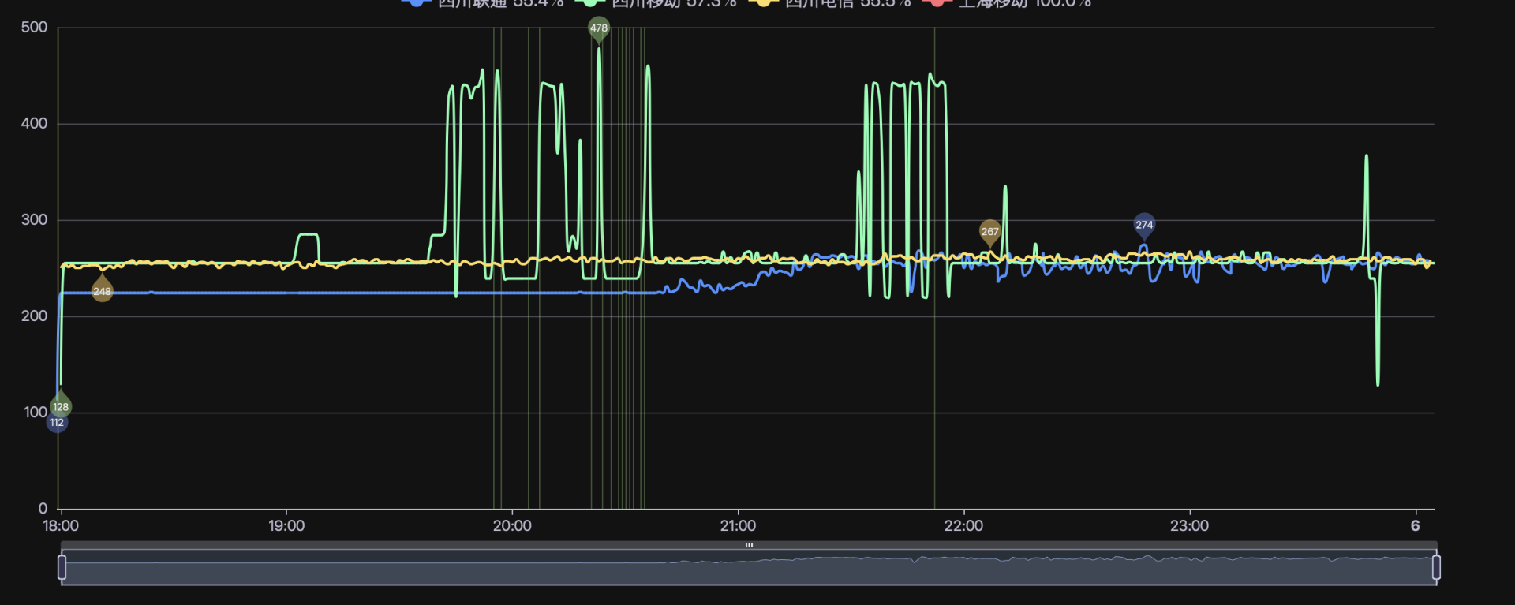Click the 21:00 x-axis time label
Screen dimensions: 1515x605
coord(738,526)
